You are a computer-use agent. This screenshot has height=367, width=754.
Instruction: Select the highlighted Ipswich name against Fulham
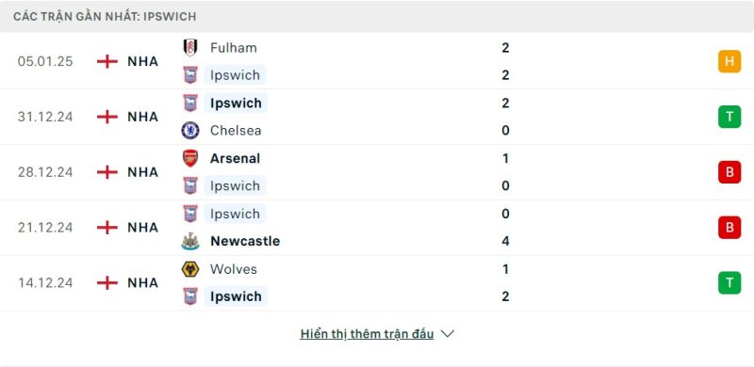tap(235, 75)
